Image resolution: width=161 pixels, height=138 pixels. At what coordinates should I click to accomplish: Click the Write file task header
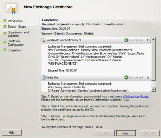coord(96,77)
